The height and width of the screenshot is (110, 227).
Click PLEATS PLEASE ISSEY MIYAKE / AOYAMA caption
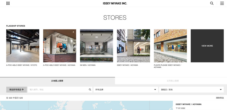168,66
